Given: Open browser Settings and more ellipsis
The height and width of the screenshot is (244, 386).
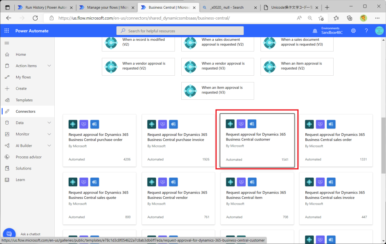Looking at the screenshot, I should pos(377,18).
